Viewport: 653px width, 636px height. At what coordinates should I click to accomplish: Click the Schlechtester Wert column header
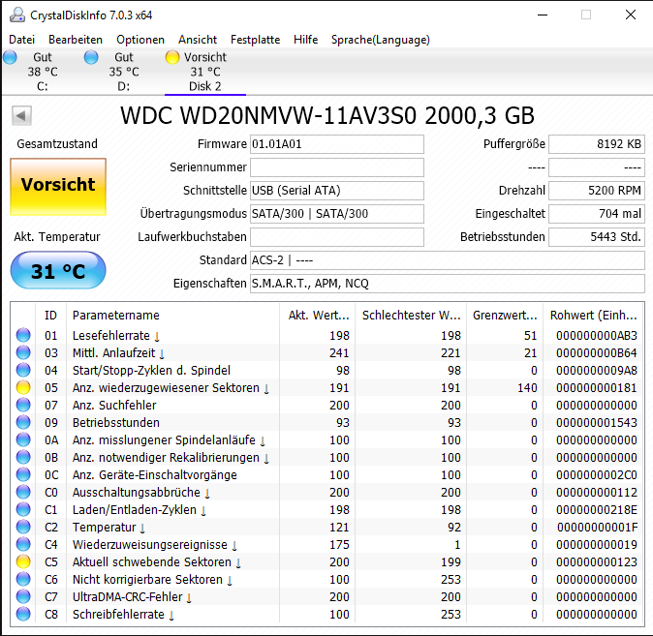(411, 316)
